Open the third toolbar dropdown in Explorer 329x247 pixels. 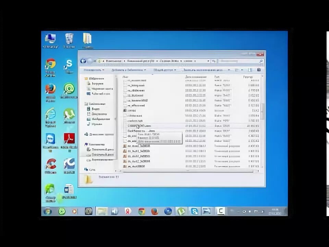point(164,70)
